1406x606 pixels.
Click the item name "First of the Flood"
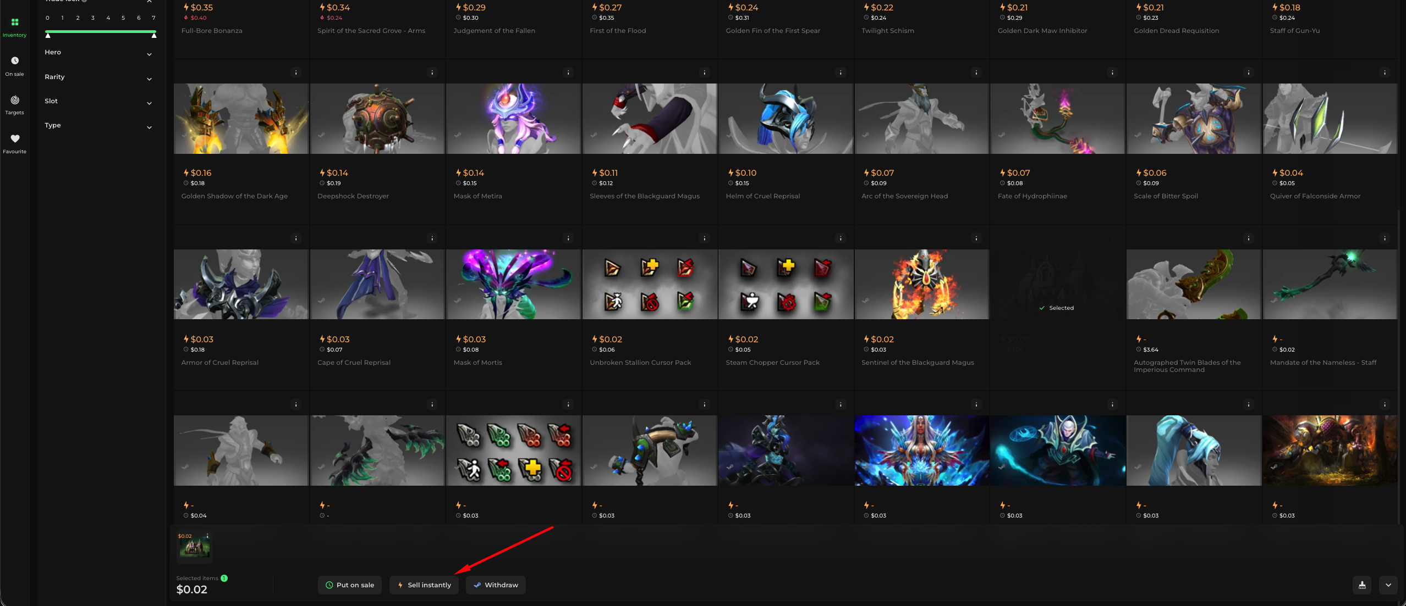tap(618, 31)
